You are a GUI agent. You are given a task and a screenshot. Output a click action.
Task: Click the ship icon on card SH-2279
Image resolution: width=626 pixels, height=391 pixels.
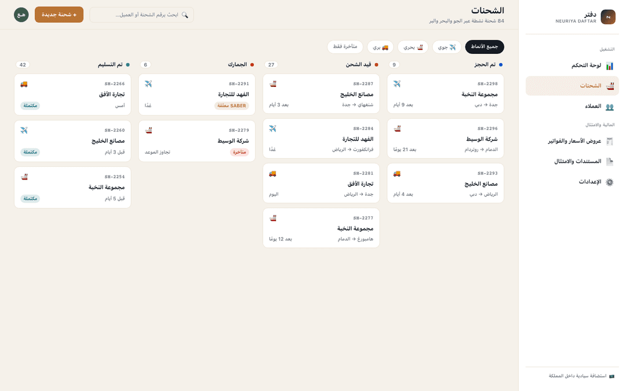click(x=148, y=130)
